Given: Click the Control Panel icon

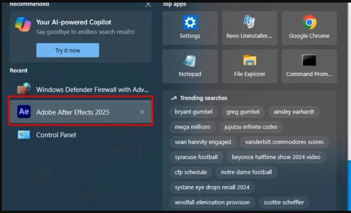Looking at the screenshot, I should [x=24, y=135].
